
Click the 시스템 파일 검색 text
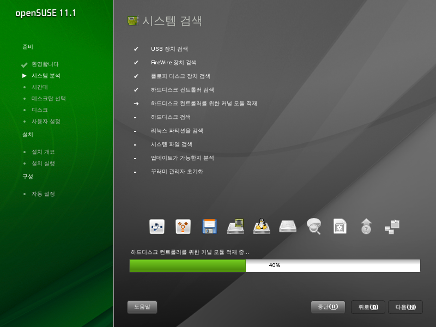pos(172,144)
